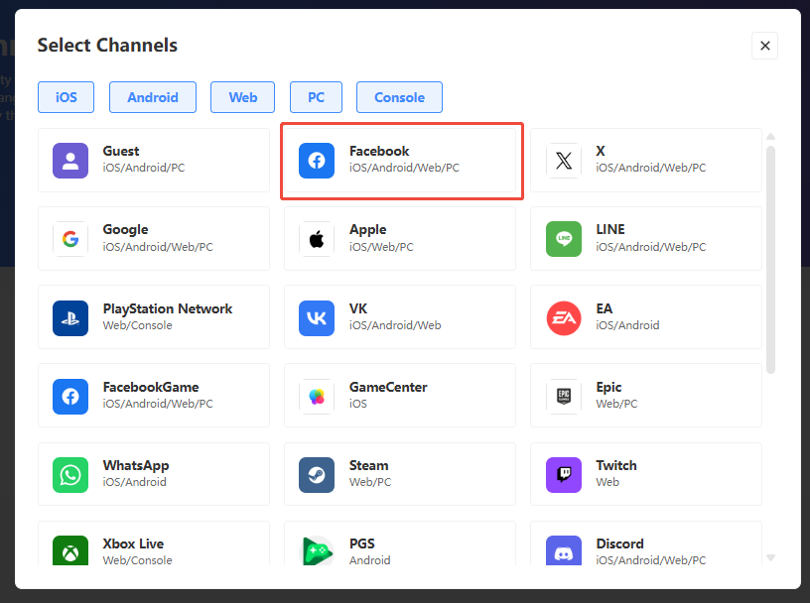Close the Select Channels dialog
The width and height of the screenshot is (810, 603).
pos(764,46)
